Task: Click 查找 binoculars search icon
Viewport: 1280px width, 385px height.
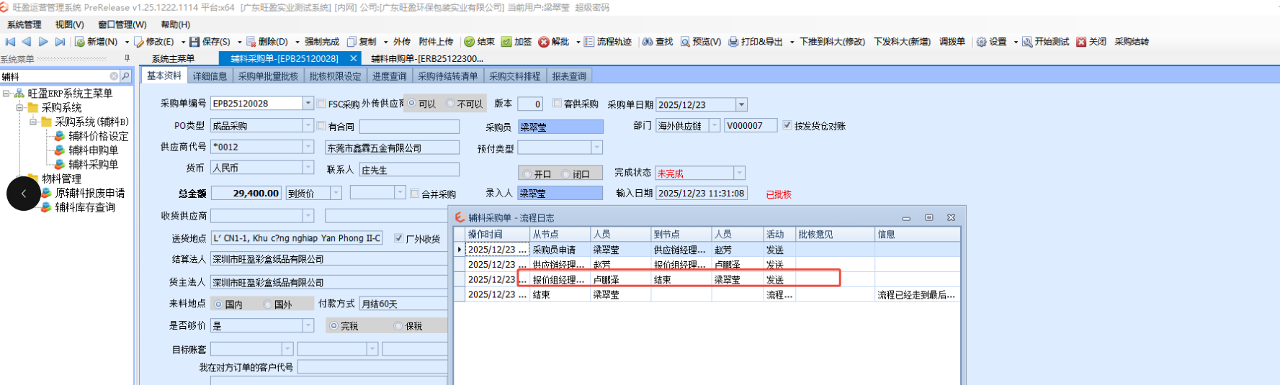Action: [648, 42]
